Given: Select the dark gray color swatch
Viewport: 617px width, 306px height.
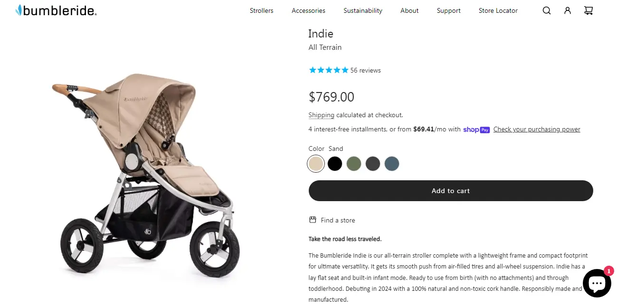Looking at the screenshot, I should point(373,164).
